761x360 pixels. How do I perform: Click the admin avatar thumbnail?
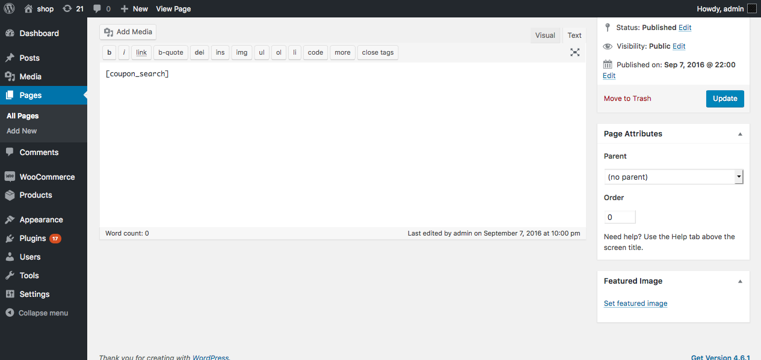752,8
